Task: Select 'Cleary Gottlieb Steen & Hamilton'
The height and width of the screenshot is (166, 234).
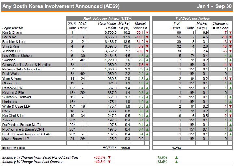Action: tap(27, 65)
